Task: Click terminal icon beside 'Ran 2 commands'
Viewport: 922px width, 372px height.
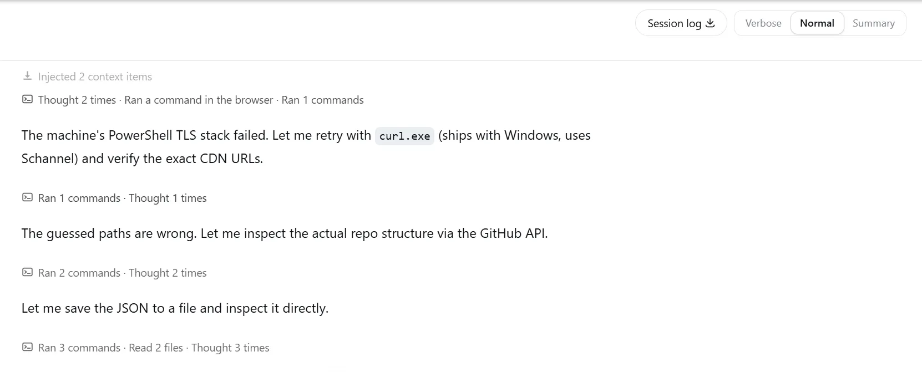Action: [x=27, y=272]
